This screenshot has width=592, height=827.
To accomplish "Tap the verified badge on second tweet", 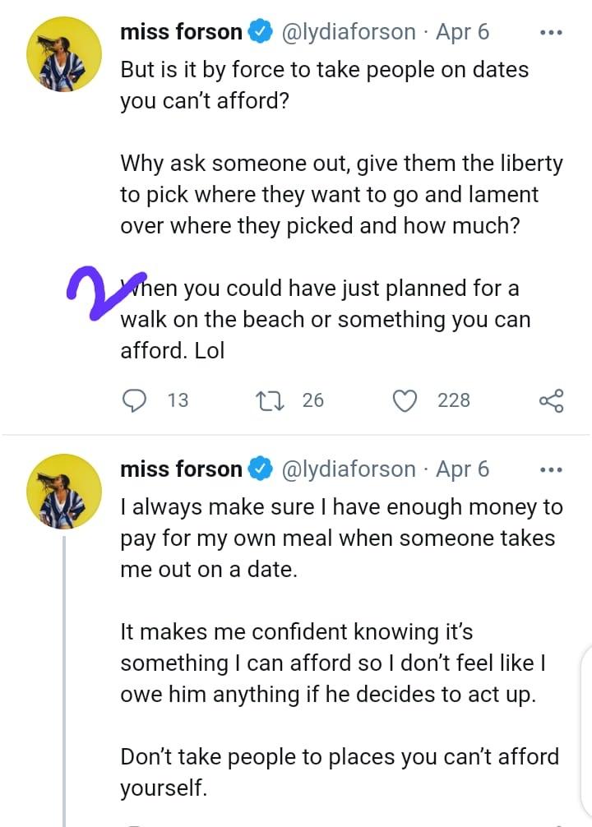I will click(x=261, y=469).
